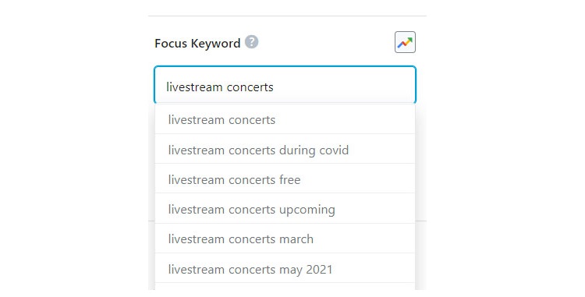This screenshot has width=585, height=297.
Task: Click the partially visible last suggestion row
Action: (285, 287)
